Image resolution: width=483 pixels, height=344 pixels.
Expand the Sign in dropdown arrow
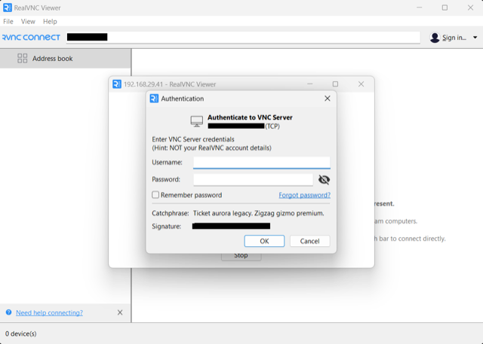(475, 38)
